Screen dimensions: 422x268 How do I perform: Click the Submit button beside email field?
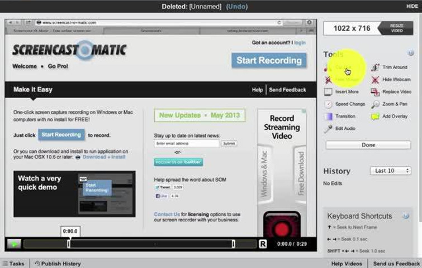pos(229,144)
